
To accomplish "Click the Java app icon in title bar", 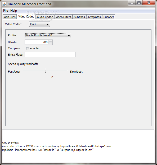I will click(4, 4).
